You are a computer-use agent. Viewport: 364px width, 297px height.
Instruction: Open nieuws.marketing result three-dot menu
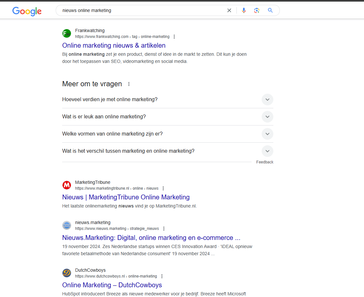click(x=164, y=229)
